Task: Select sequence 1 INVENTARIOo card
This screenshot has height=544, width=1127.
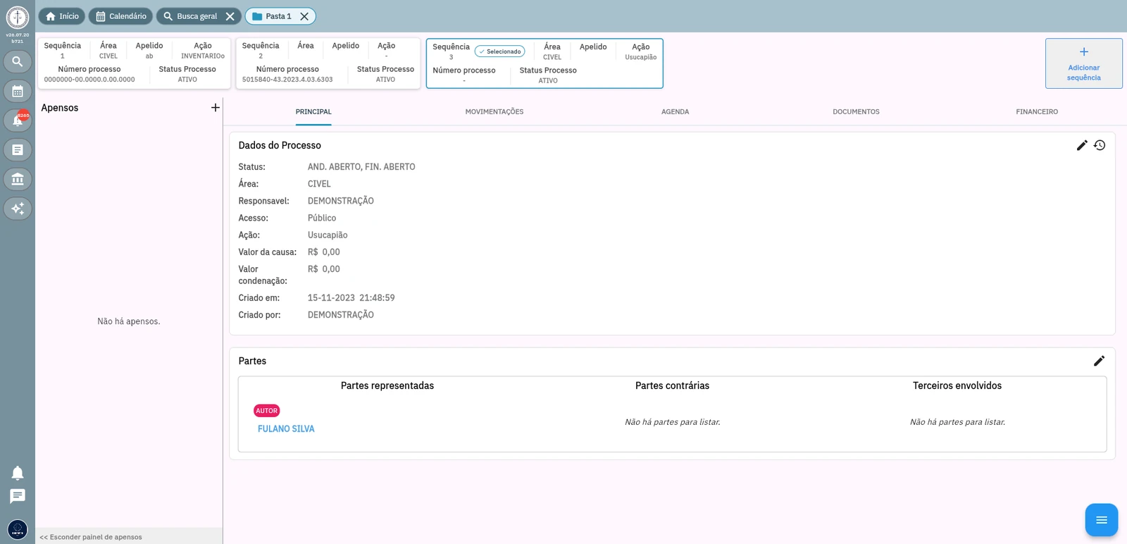Action: (135, 63)
